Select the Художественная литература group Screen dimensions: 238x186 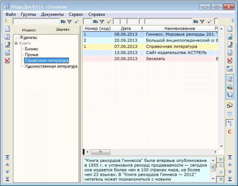coord(51,66)
